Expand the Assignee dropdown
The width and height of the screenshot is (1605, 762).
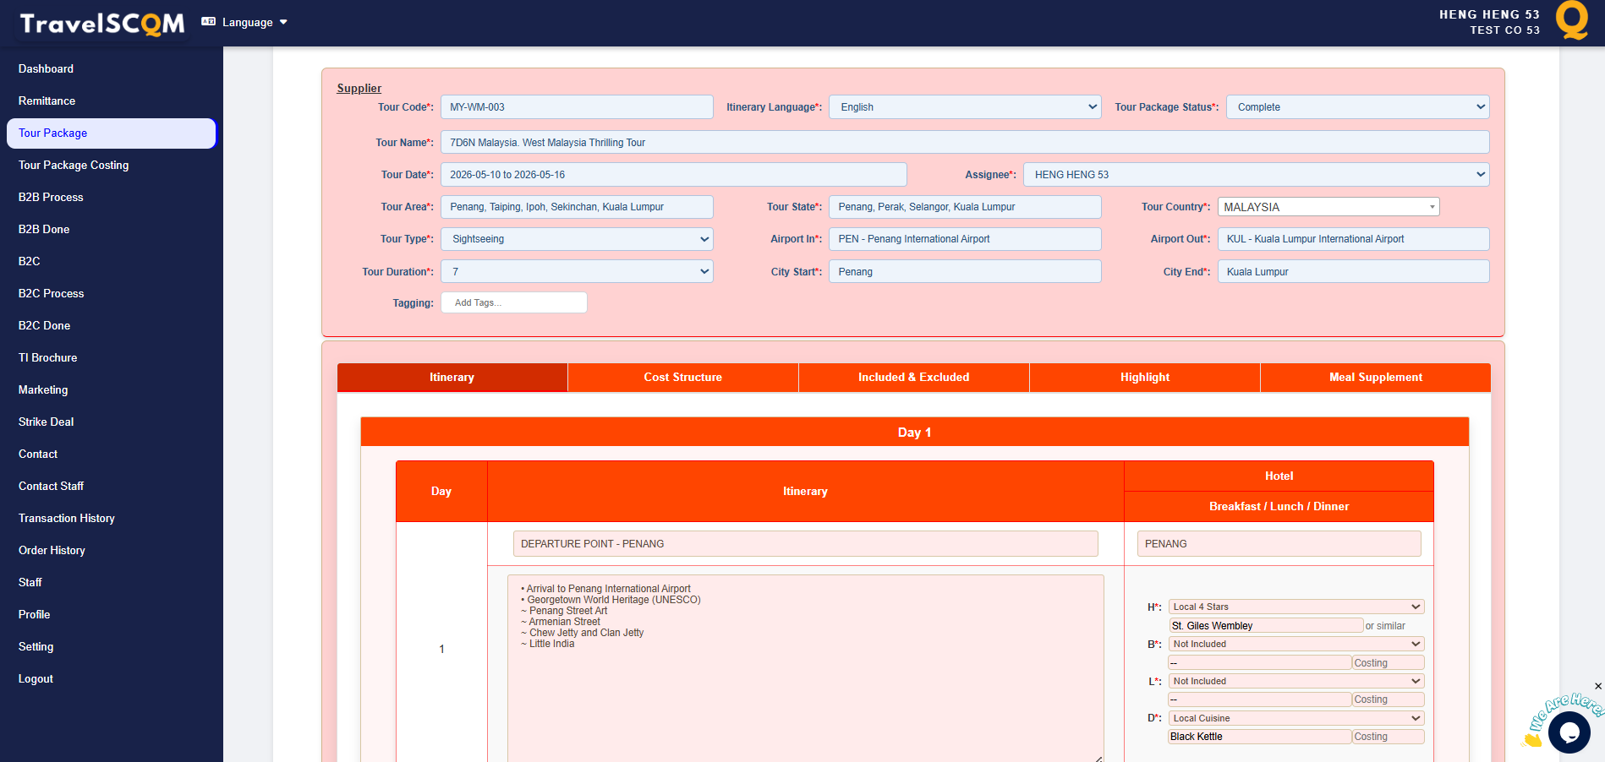pos(1256,175)
